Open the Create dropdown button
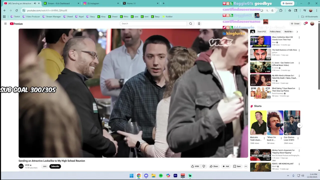 coord(295,23)
